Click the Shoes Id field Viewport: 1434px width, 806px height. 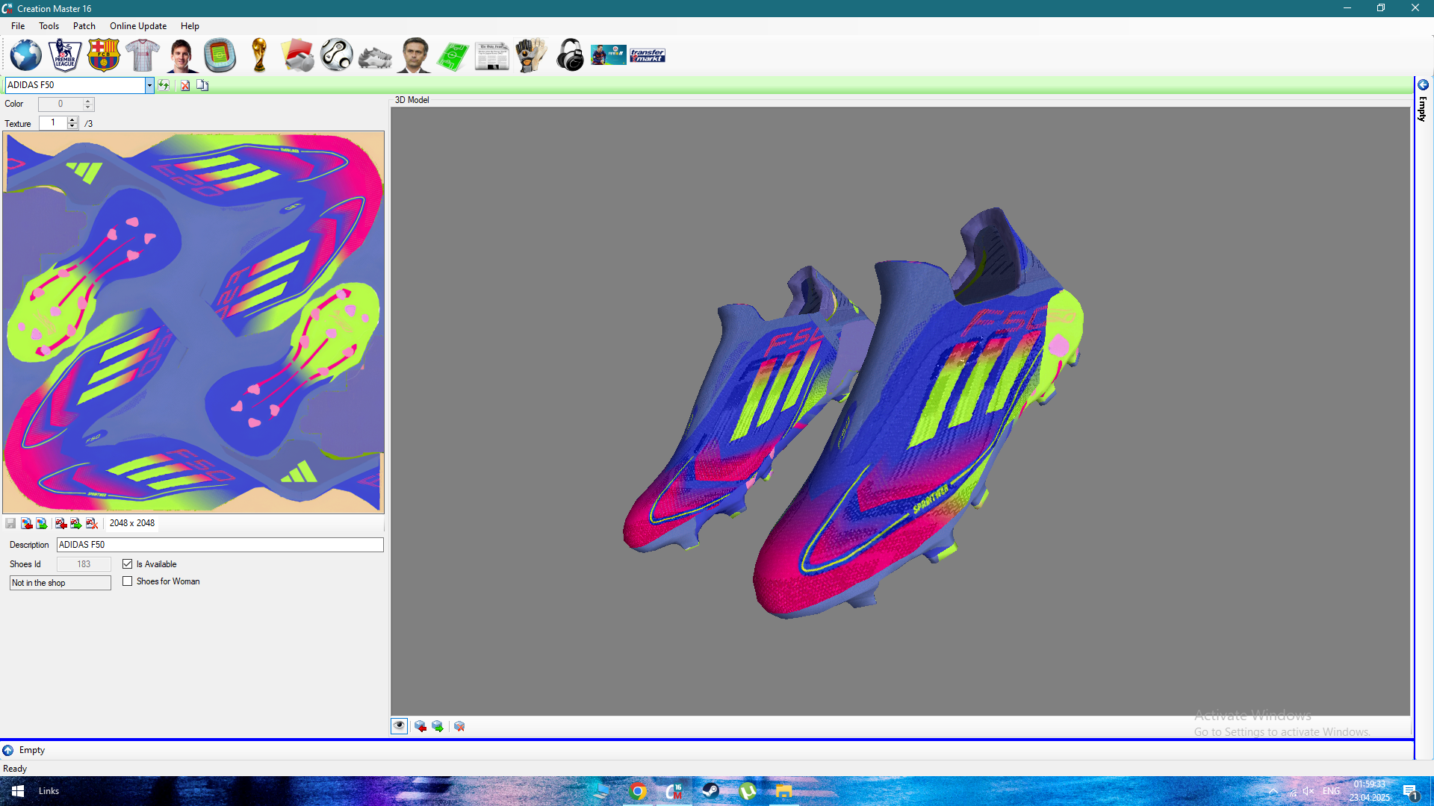pos(84,564)
